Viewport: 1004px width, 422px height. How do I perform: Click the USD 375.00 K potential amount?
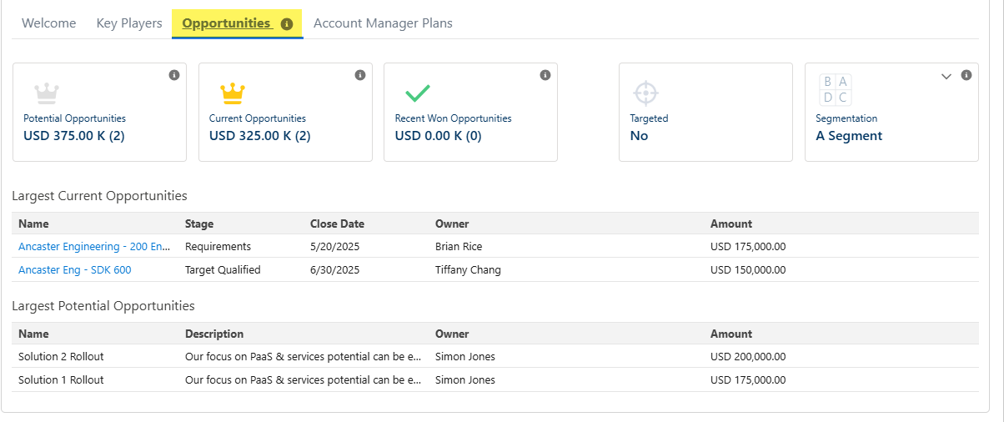pos(73,136)
